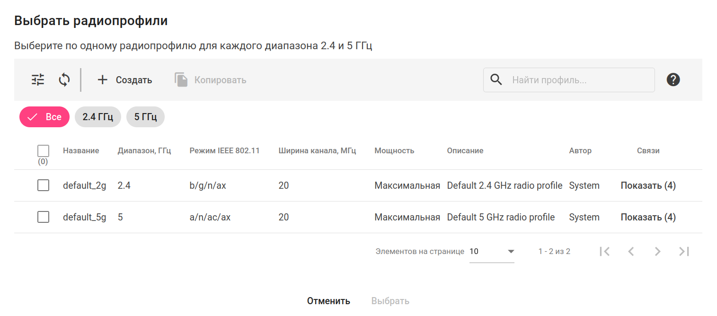Click the Копировать copy icon
Image resolution: width=717 pixels, height=316 pixels.
tap(181, 80)
